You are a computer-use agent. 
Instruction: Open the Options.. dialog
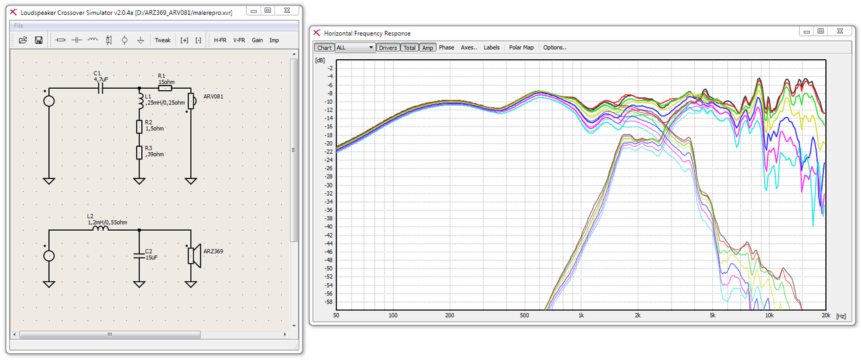tap(555, 48)
